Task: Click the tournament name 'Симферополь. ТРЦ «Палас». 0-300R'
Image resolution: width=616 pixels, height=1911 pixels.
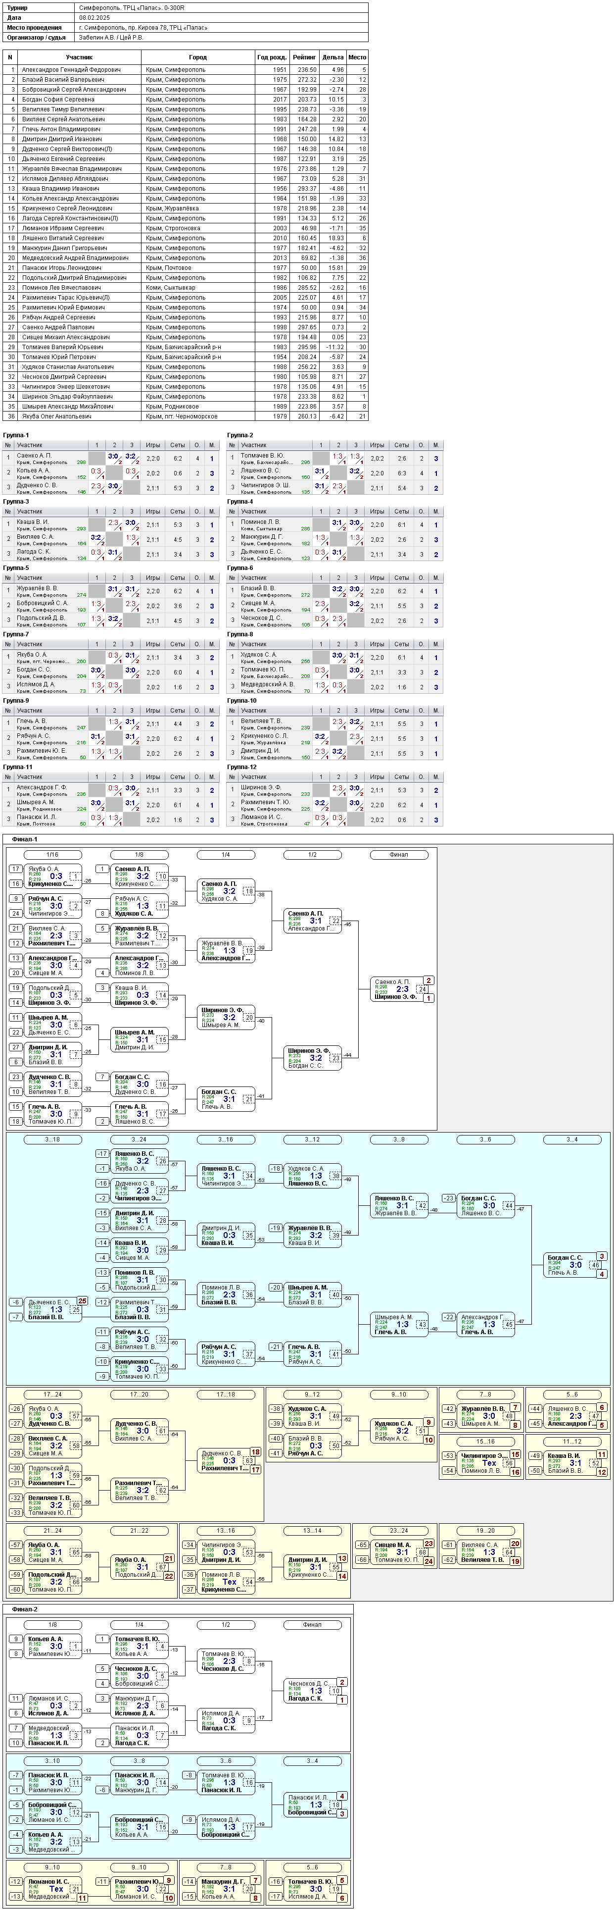Action: 132,7
